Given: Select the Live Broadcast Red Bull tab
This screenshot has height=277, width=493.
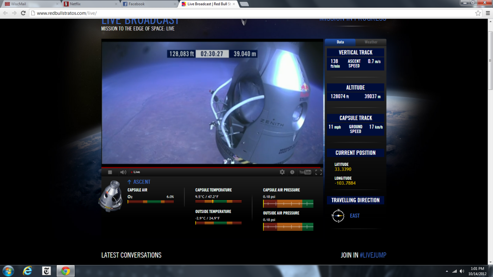Looking at the screenshot, I should pos(208,4).
